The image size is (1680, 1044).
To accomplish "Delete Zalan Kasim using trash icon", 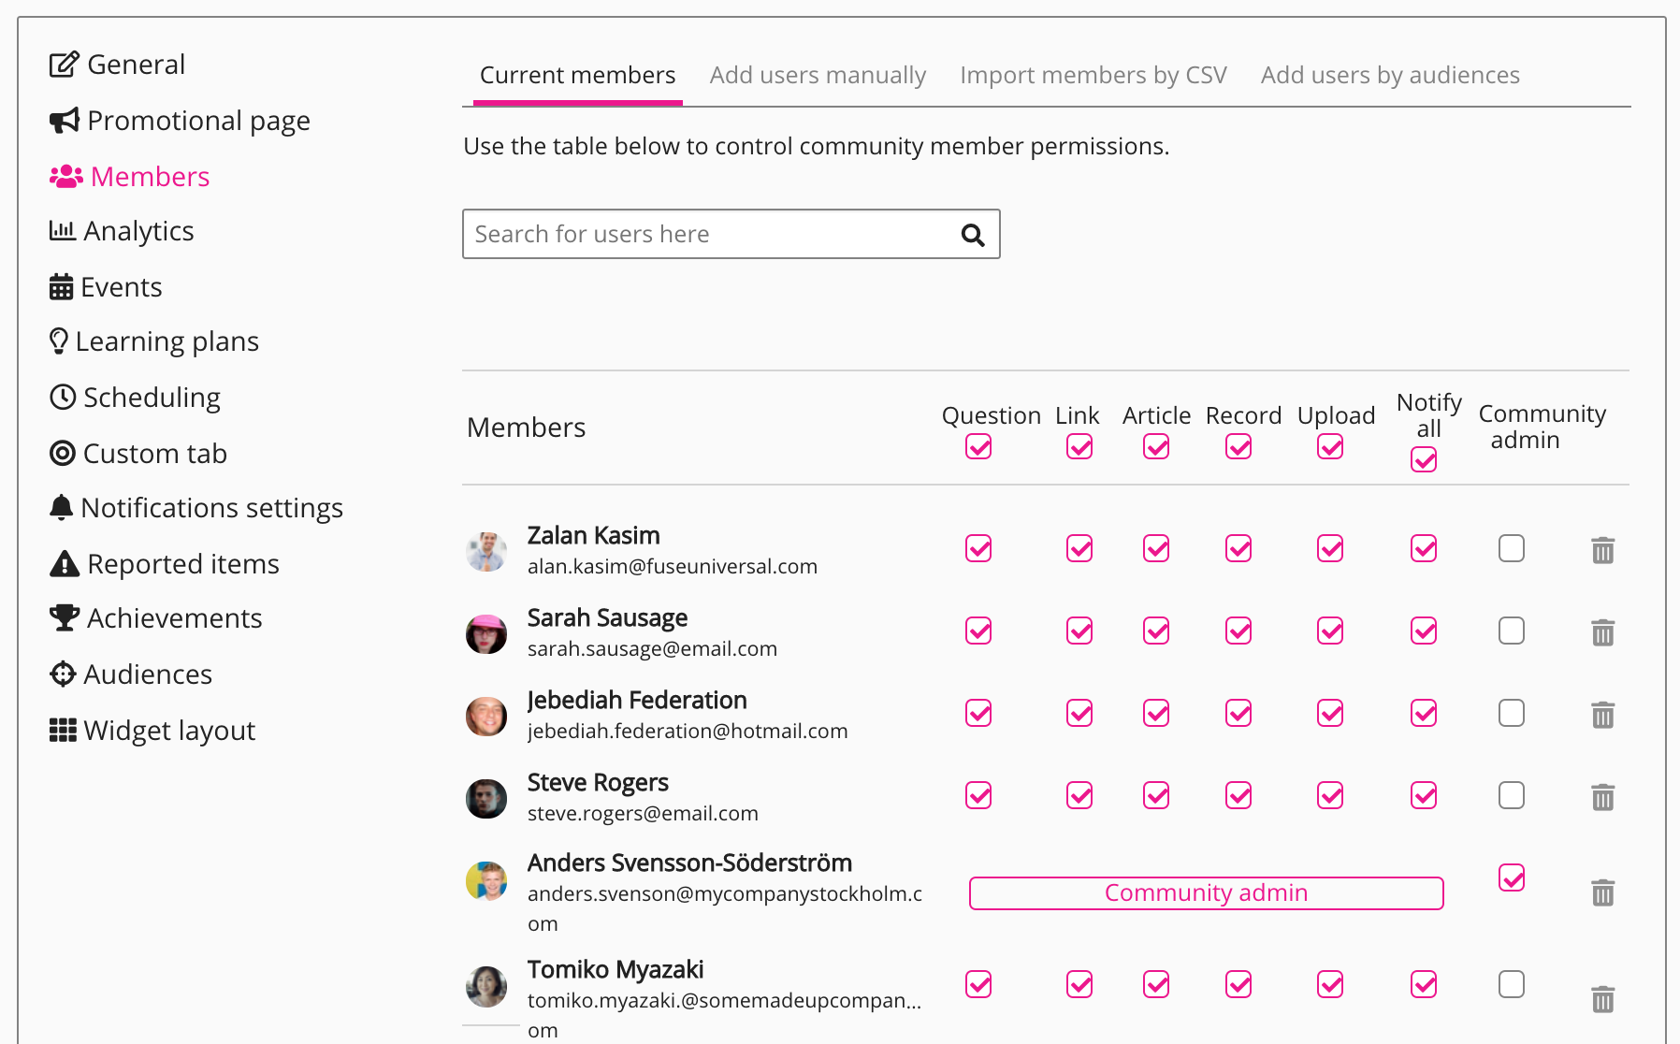I will (1602, 550).
